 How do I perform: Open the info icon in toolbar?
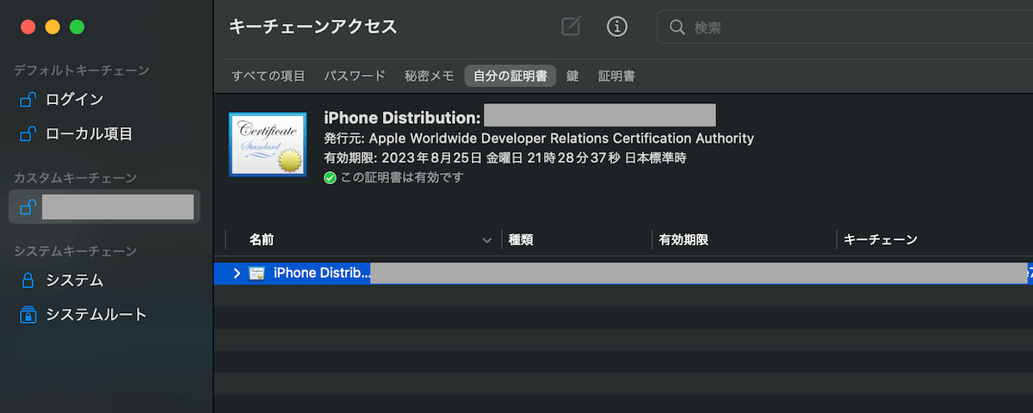pyautogui.click(x=617, y=27)
